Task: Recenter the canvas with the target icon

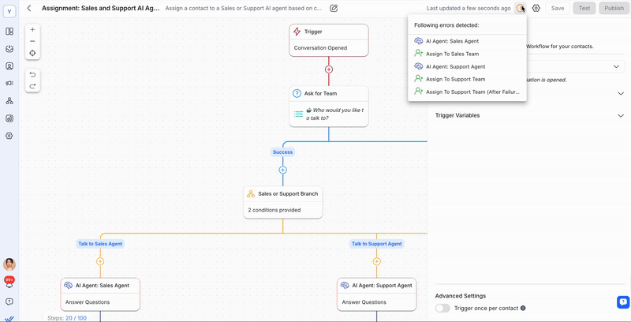Action: point(32,53)
